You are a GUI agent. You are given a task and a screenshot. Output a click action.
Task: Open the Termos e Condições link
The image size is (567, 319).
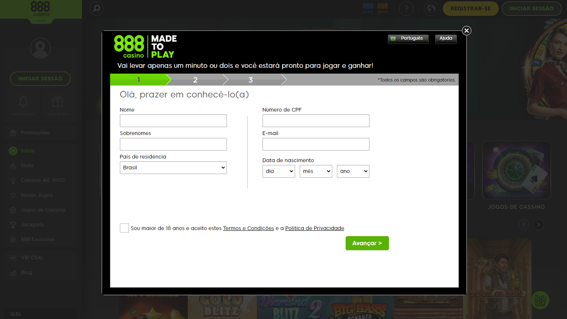point(248,228)
